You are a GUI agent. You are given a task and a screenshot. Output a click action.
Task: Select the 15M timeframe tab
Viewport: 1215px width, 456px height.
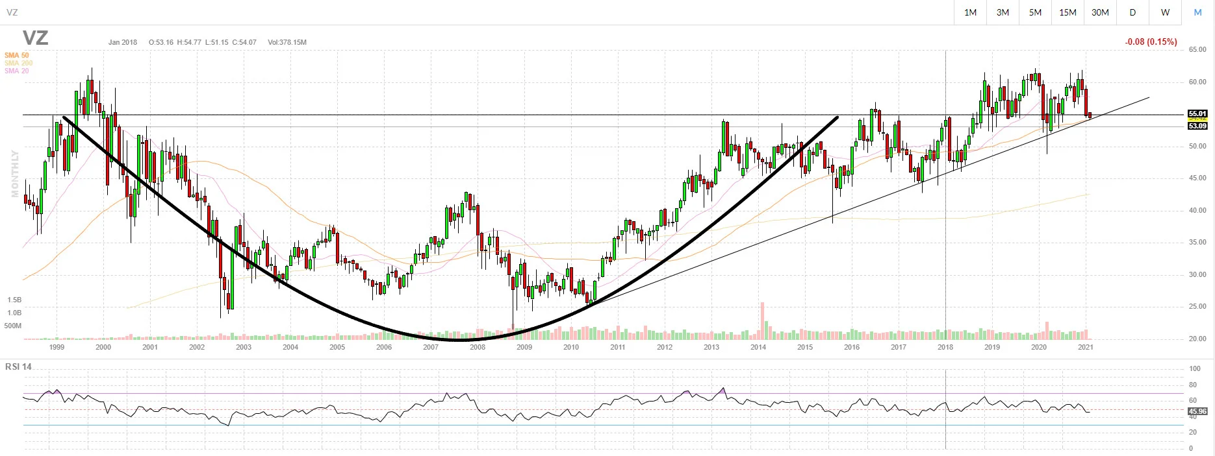coord(1068,12)
